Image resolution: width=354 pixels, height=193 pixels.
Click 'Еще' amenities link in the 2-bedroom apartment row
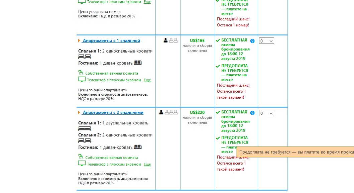pos(147,164)
